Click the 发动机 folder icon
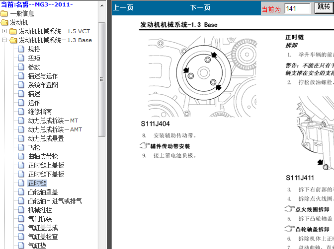 click(x=4, y=22)
